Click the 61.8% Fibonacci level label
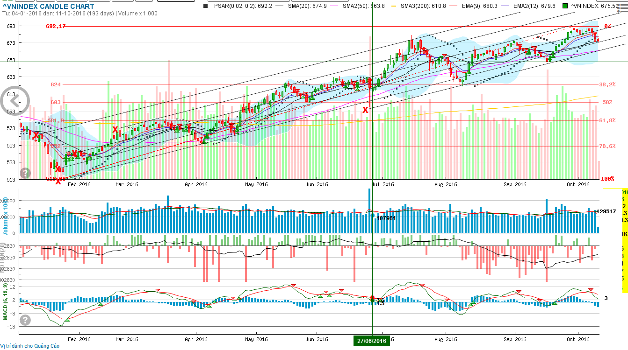The height and width of the screenshot is (350, 628). (607, 120)
